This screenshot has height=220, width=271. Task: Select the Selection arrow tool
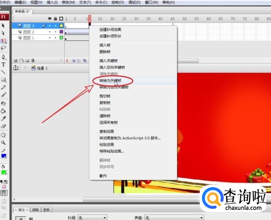(x=3, y=26)
